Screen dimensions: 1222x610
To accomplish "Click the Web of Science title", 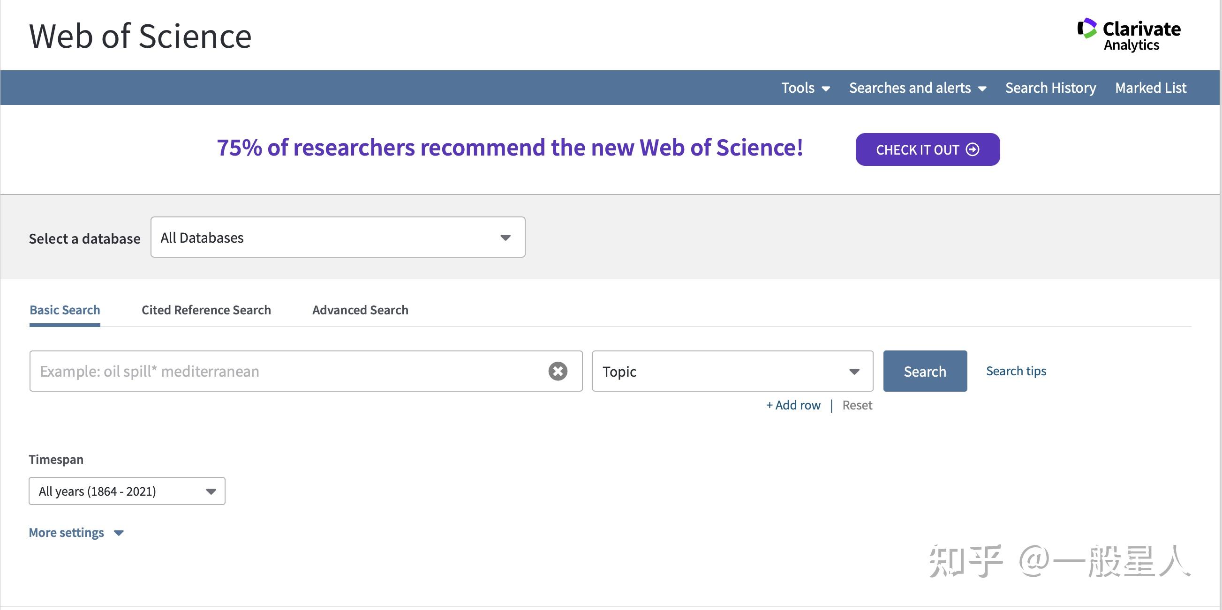I will (x=140, y=36).
